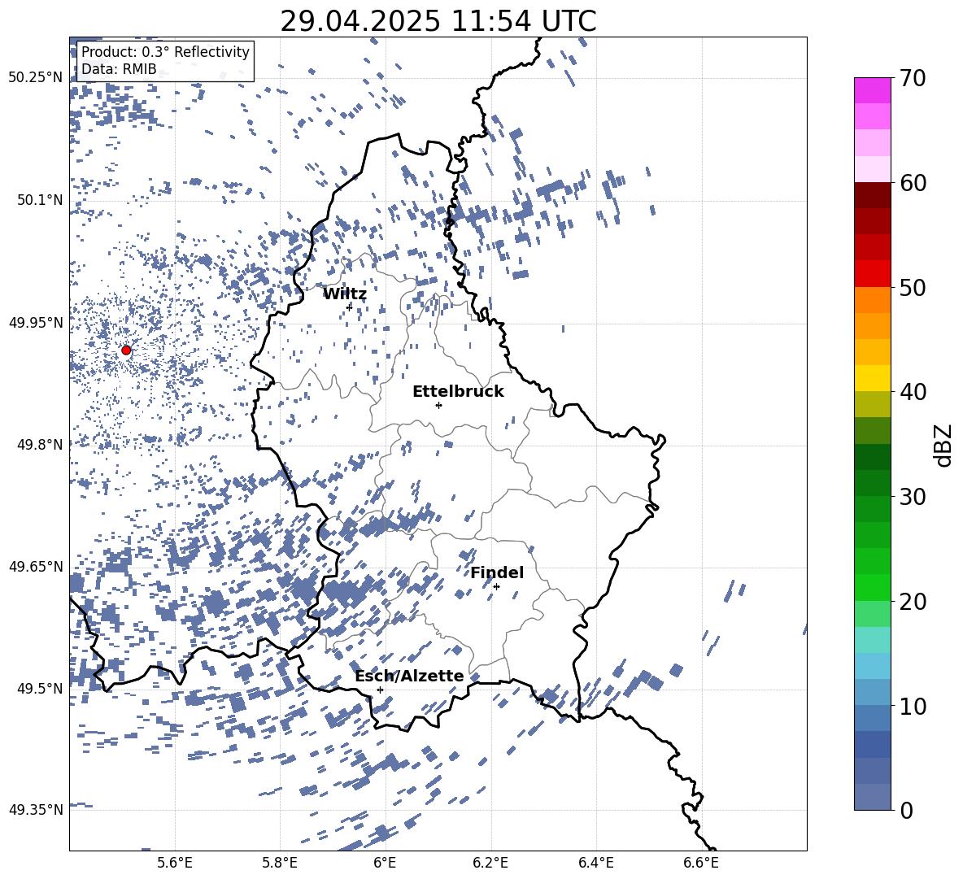Click the 49.8°N latitude label
Screen dimensions: 963x879
(40, 445)
